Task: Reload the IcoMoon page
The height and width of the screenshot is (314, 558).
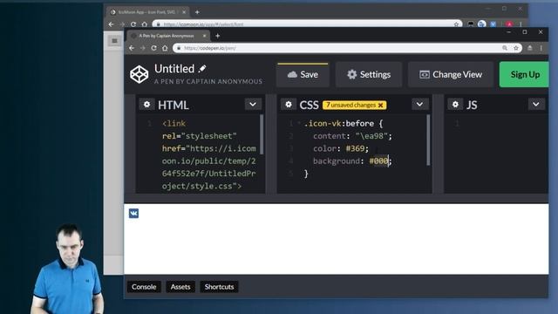Action: click(x=133, y=24)
